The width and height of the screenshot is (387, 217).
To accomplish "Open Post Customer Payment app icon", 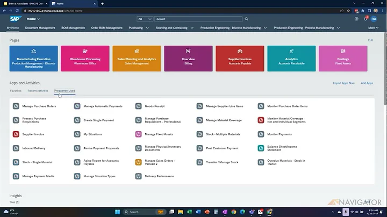I will point(199,148).
